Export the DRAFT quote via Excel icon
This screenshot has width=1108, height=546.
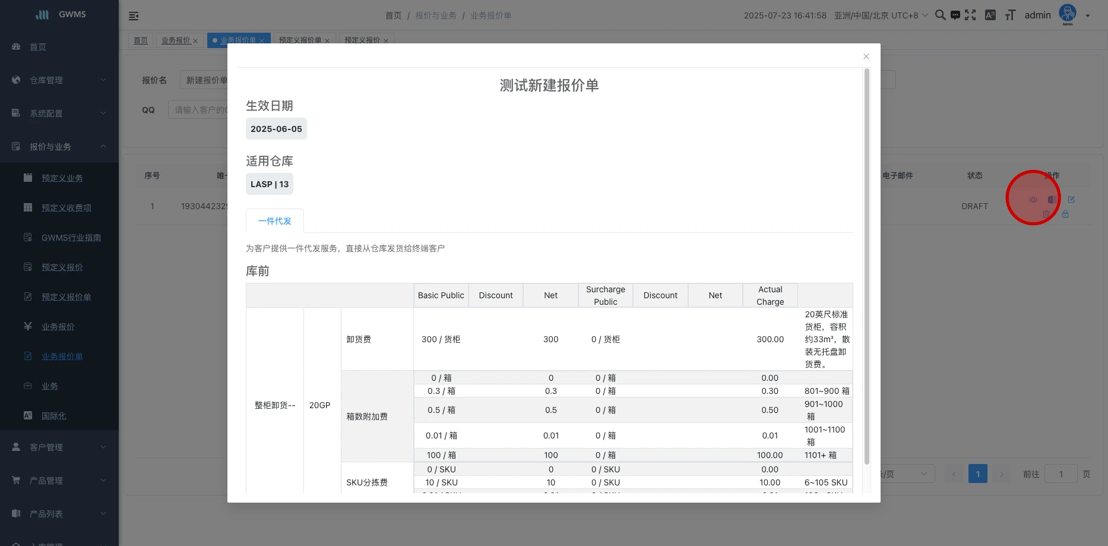1052,200
